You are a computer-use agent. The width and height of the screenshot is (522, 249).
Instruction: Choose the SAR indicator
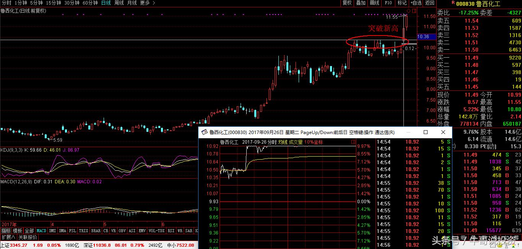pos(189,231)
